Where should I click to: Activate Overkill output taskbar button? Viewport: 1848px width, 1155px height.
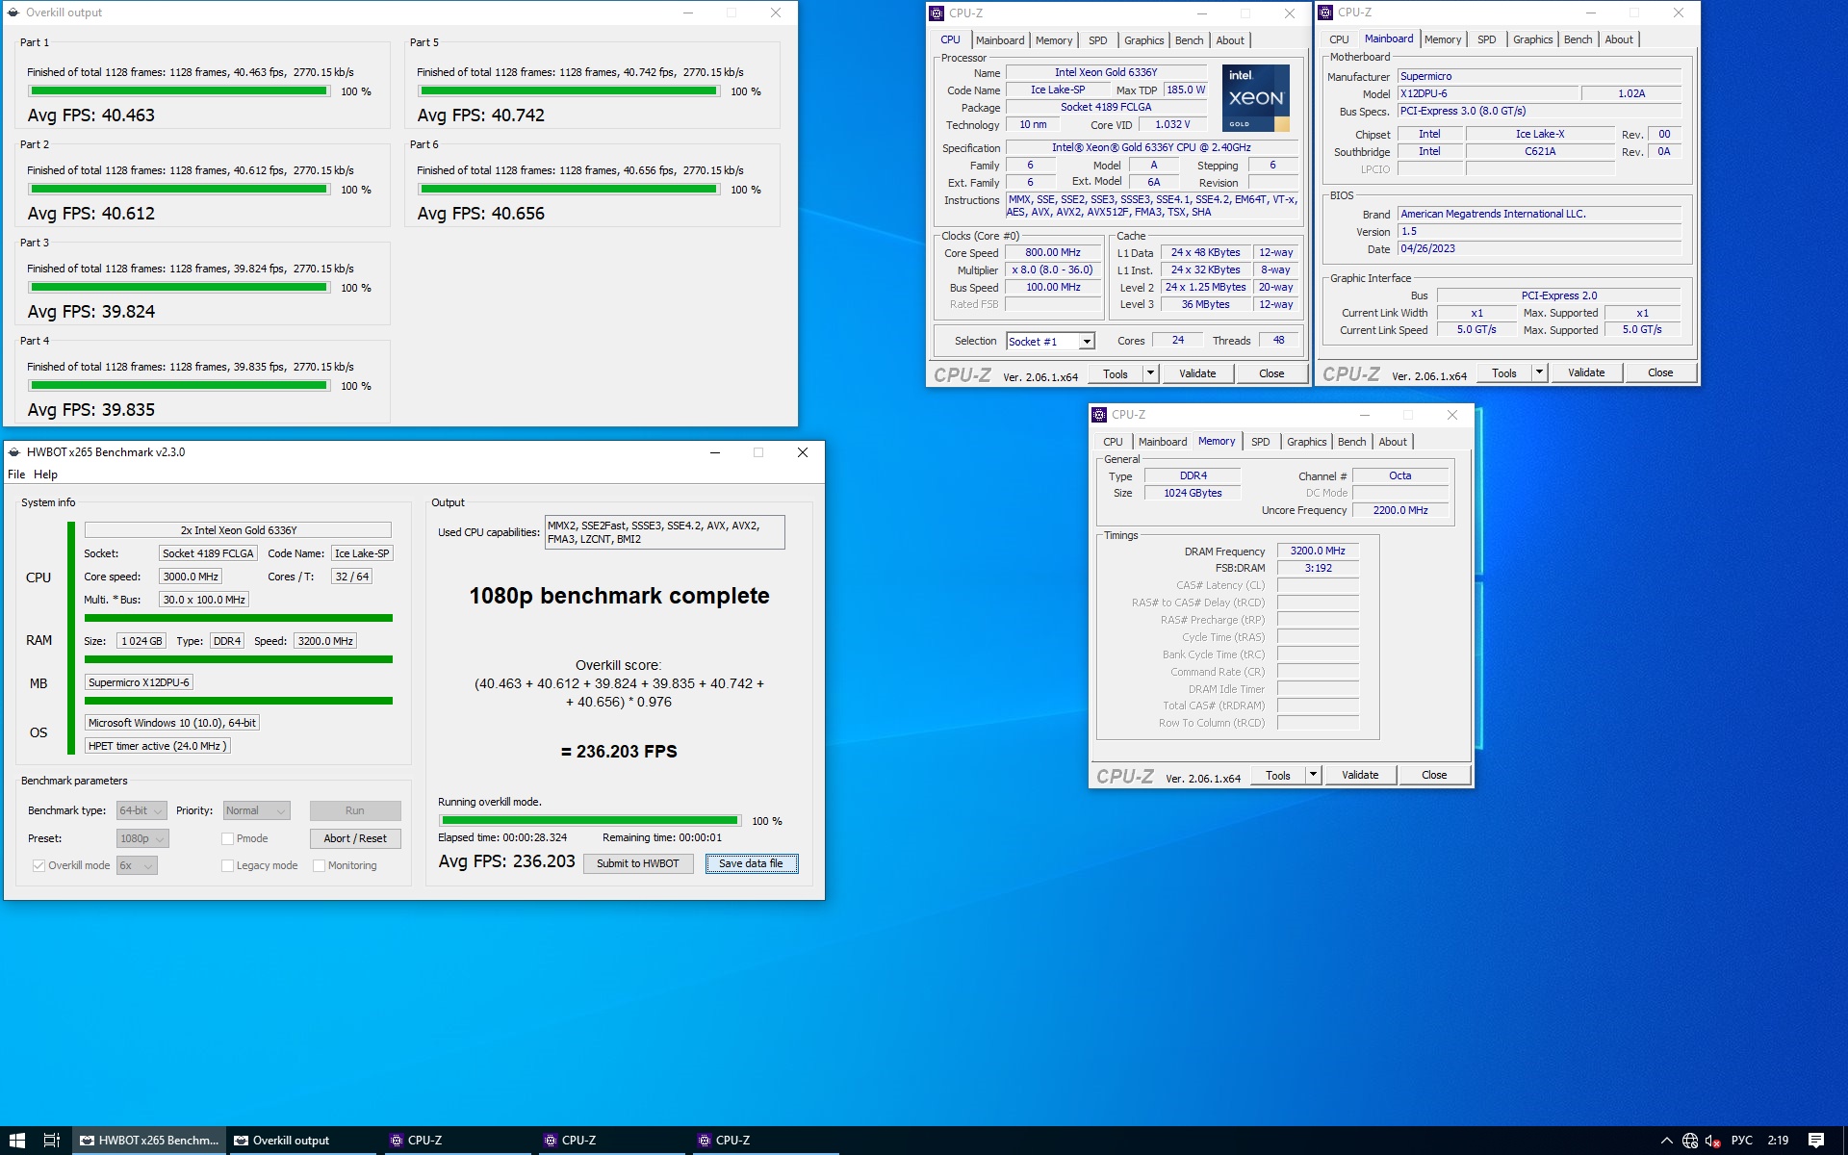point(304,1141)
